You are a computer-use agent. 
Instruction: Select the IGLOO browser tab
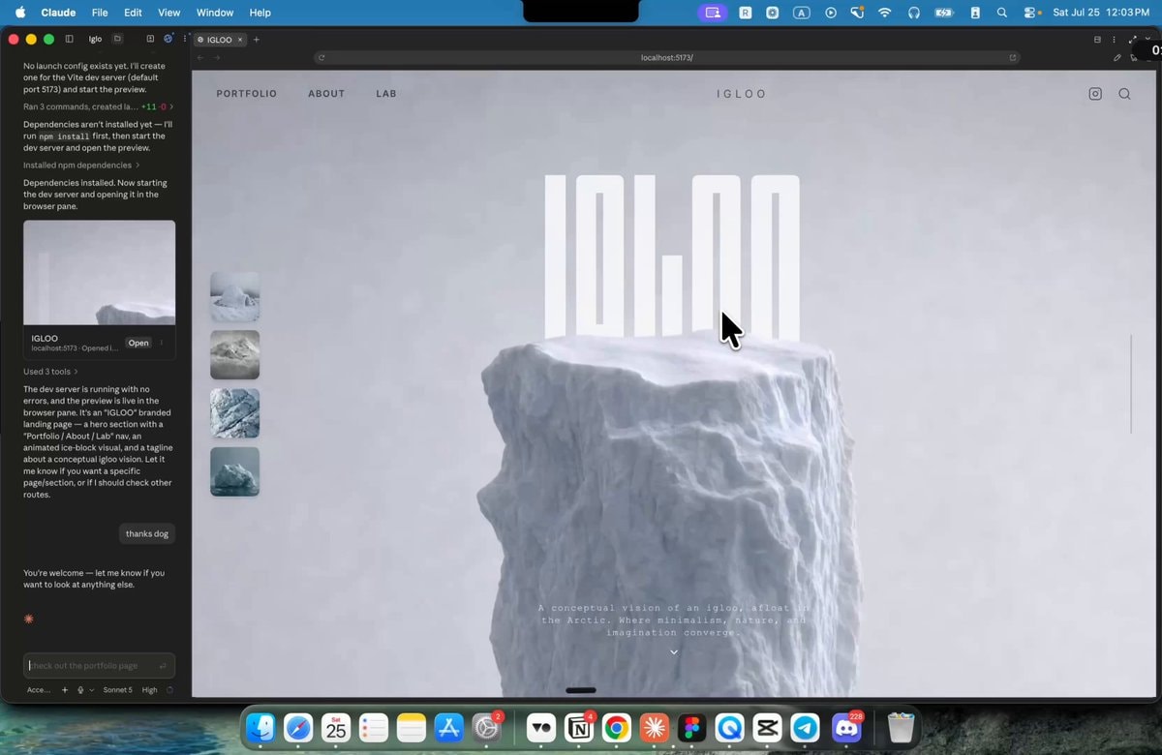point(219,40)
